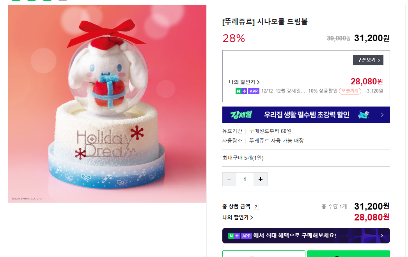Click the green purchase button at the bottom
Image resolution: width=408 pixels, height=257 pixels.
click(x=348, y=254)
